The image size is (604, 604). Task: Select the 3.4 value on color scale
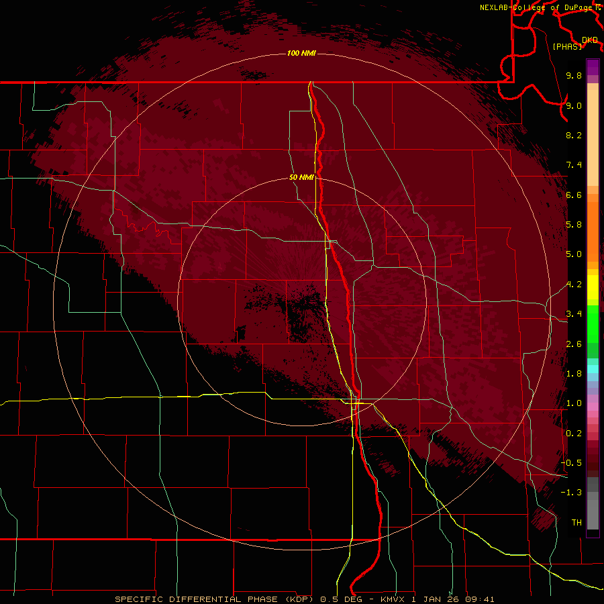point(574,314)
